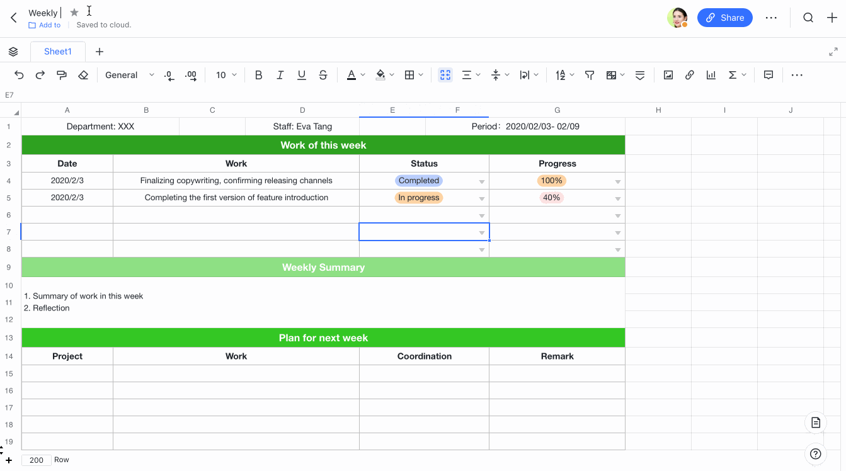Select the In progress status cell
The height and width of the screenshot is (471, 846).
click(418, 197)
